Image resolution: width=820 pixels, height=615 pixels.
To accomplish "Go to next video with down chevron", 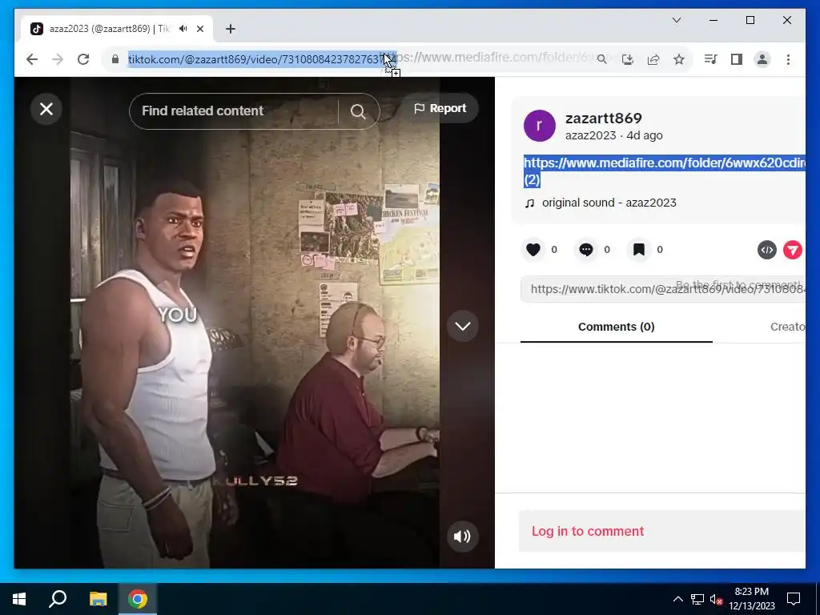I will [462, 327].
